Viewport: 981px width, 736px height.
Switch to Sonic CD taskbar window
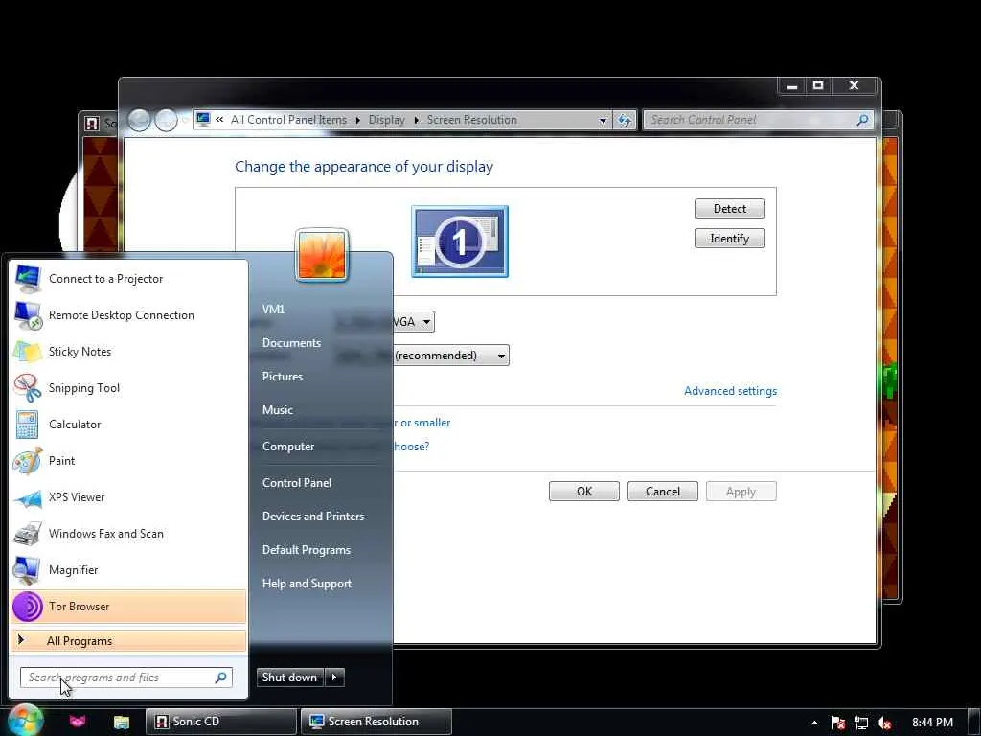[221, 722]
